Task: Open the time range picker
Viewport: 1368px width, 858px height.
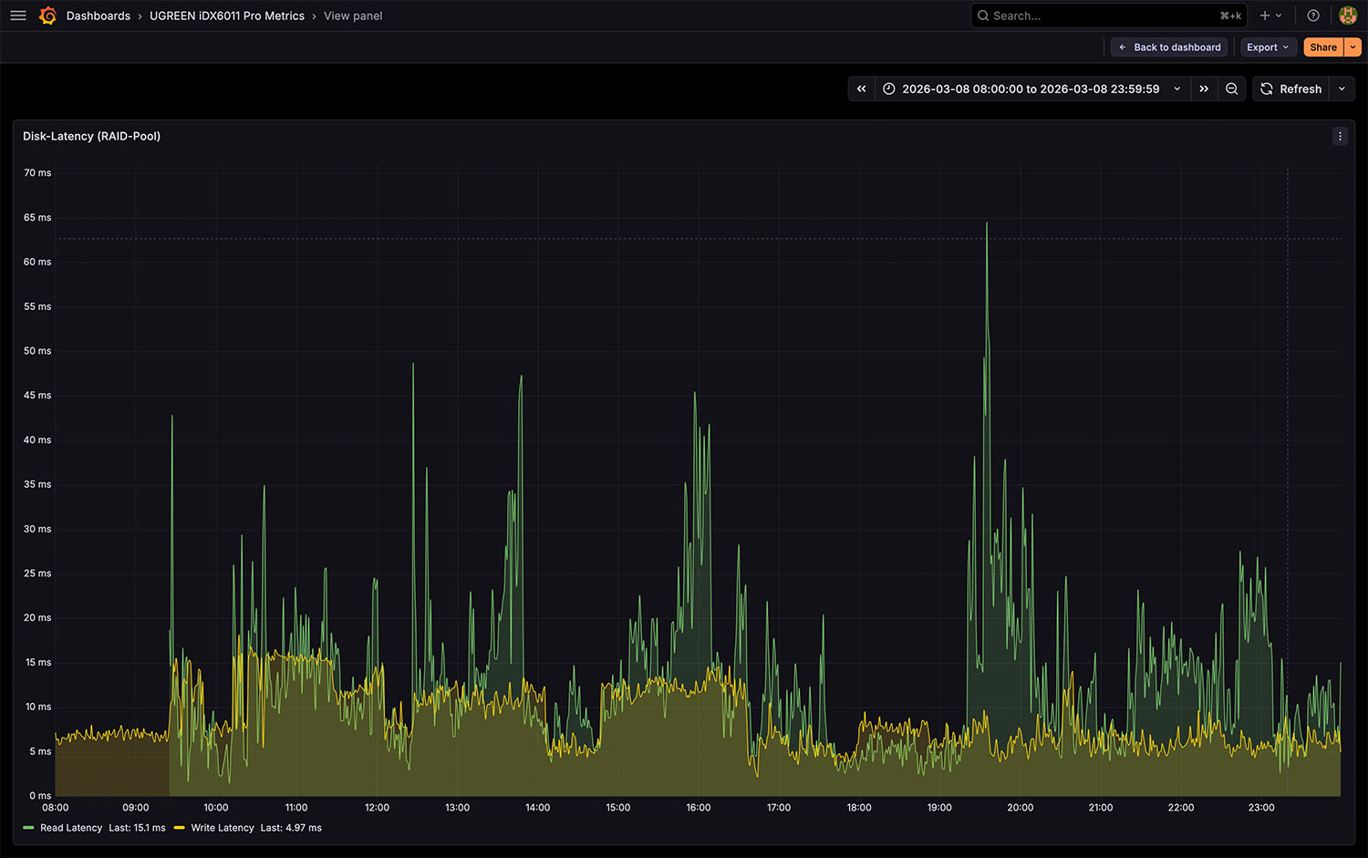Action: click(1031, 88)
